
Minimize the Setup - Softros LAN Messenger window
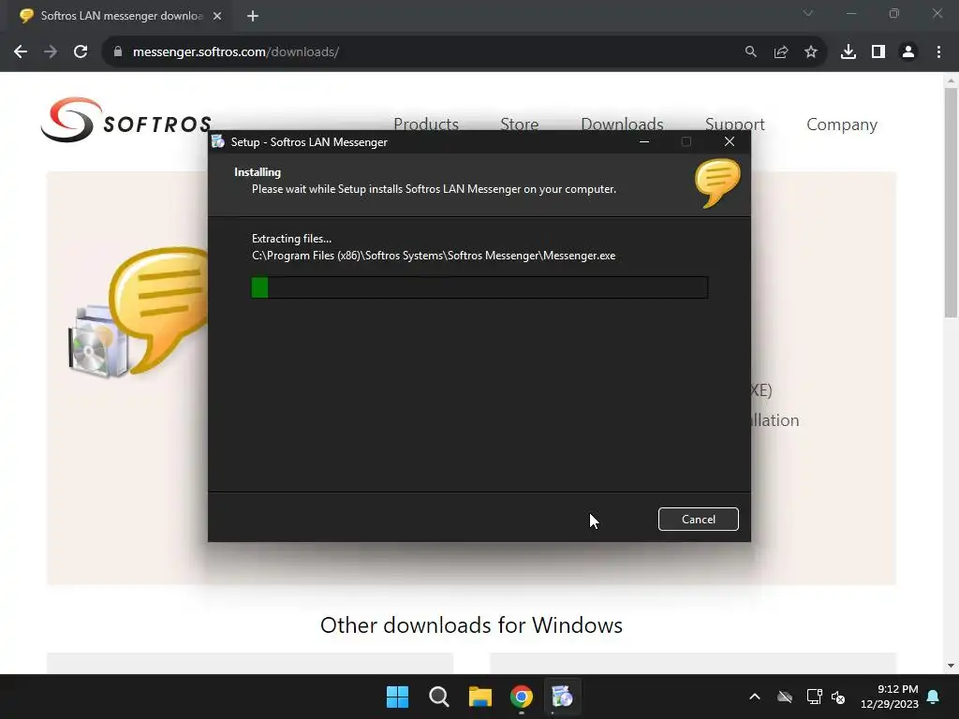tap(644, 142)
